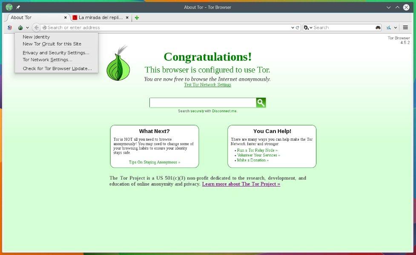Follow the Test Tor Network Settings link

pyautogui.click(x=207, y=85)
